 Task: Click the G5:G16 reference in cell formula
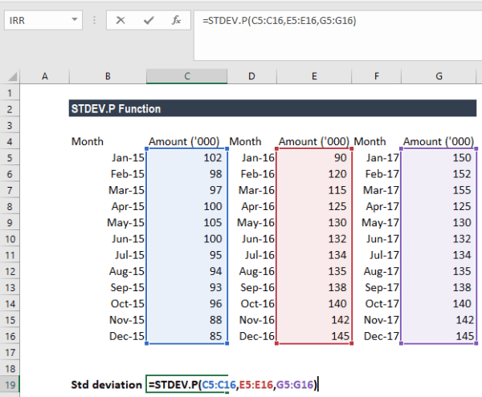point(295,385)
